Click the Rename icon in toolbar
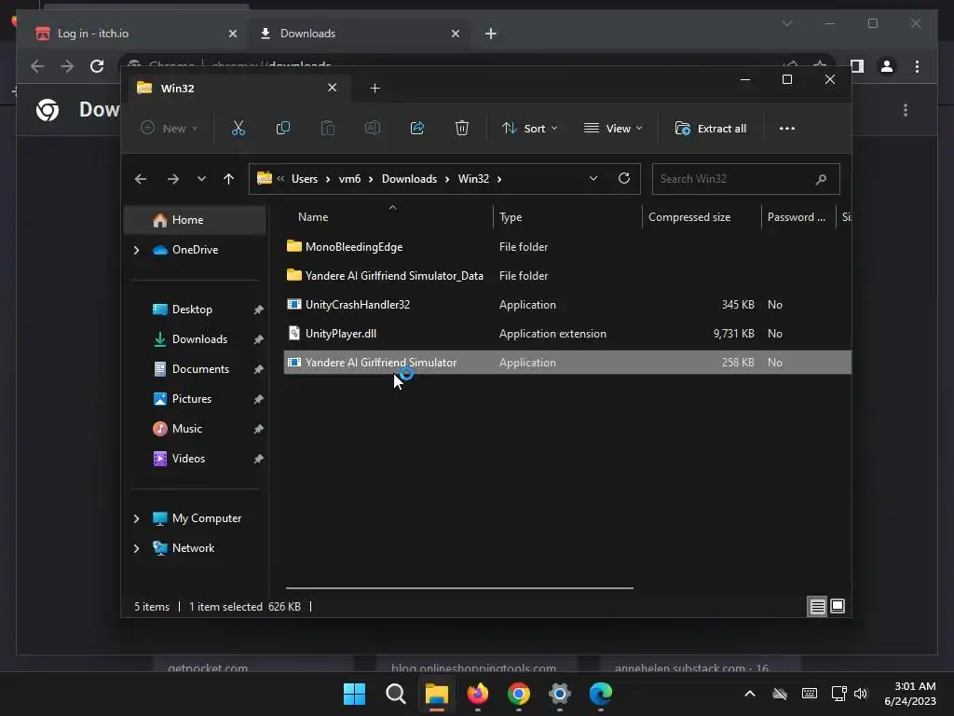The height and width of the screenshot is (716, 954). click(x=373, y=128)
